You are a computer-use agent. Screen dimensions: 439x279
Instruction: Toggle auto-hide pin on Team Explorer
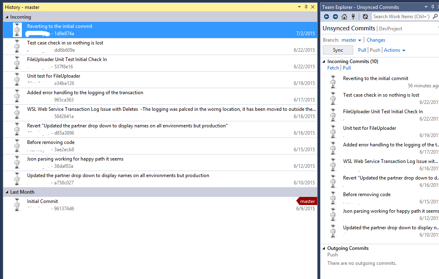pos(433,7)
